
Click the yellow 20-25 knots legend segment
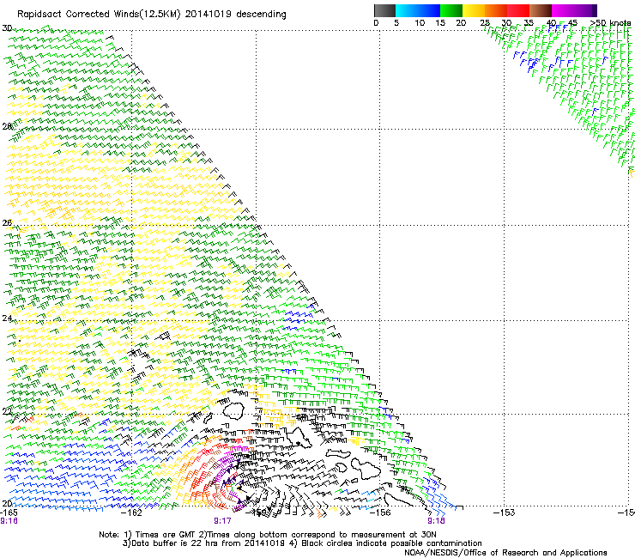[474, 10]
